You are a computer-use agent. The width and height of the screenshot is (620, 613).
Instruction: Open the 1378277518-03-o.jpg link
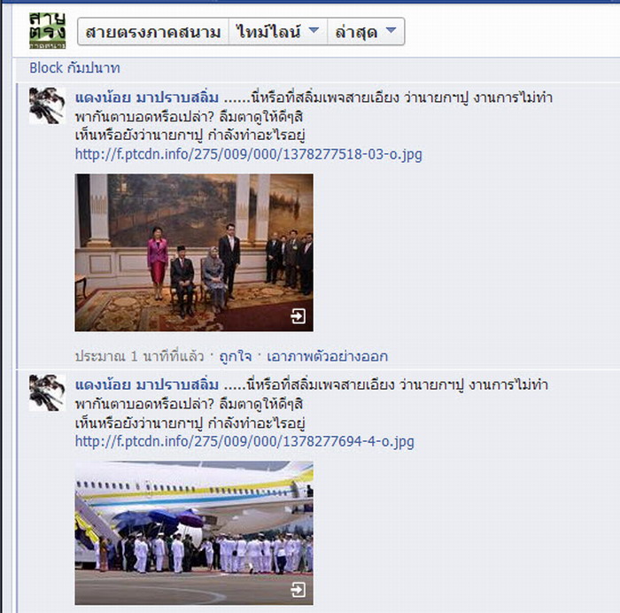[x=248, y=154]
